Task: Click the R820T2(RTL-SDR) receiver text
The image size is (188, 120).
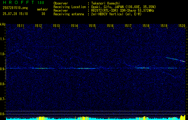Action: coord(123,10)
